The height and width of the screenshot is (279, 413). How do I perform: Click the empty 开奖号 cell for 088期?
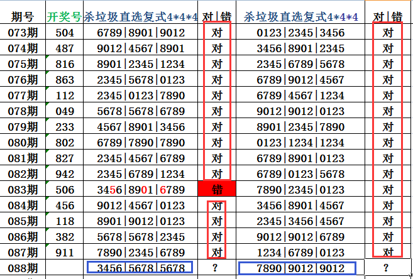(x=64, y=268)
